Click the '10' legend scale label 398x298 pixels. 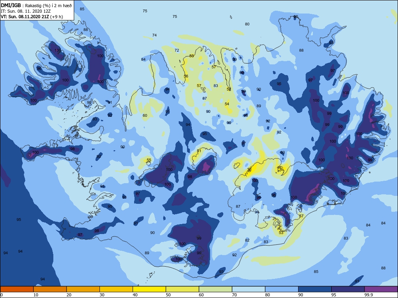pos(36,295)
